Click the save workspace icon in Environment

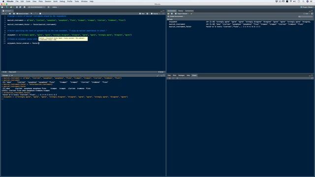point(172,14)
